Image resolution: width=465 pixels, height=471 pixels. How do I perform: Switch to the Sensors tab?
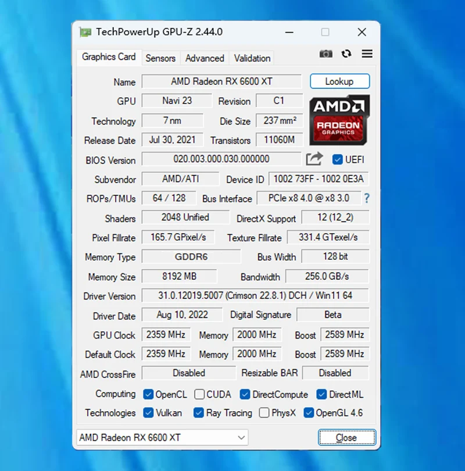point(160,58)
